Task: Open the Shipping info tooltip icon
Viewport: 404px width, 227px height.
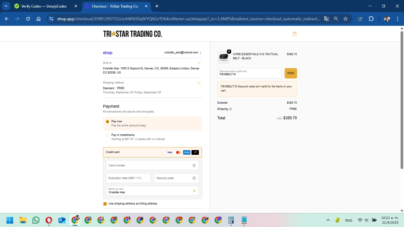Action: (x=230, y=109)
